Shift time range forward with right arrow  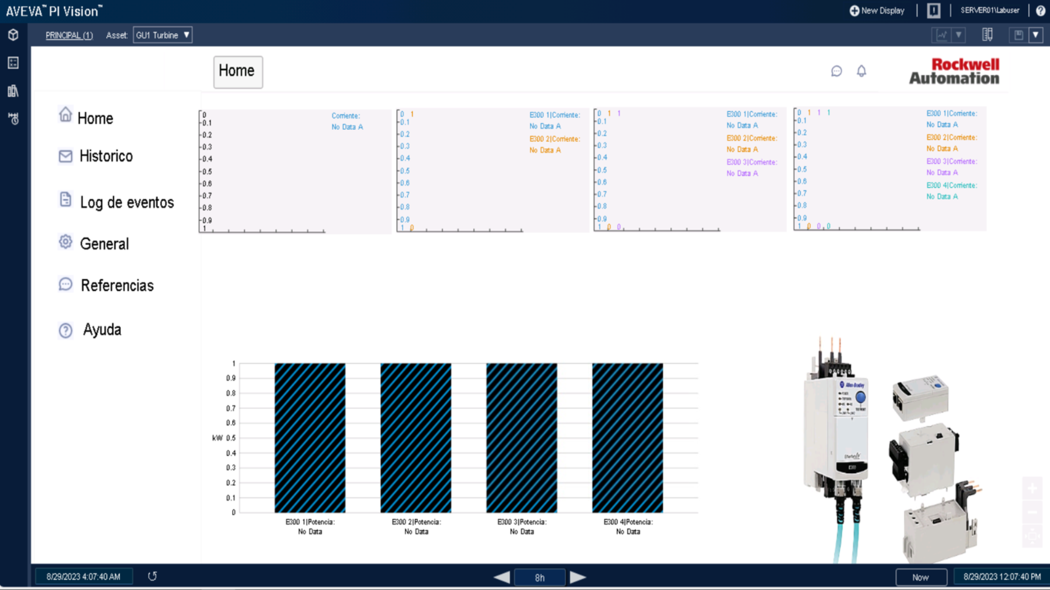pyautogui.click(x=577, y=577)
